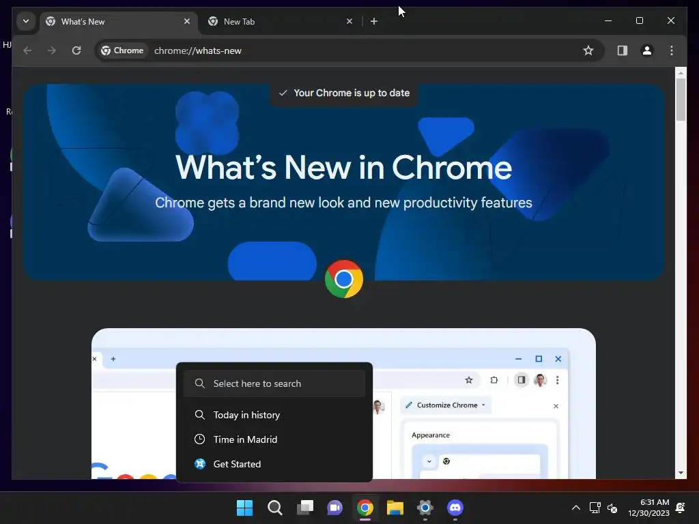Click the Chrome site info chip
Image resolution: width=699 pixels, height=524 pixels.
coord(122,50)
